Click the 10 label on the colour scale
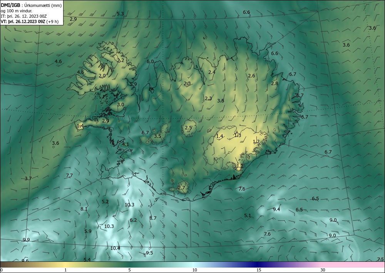This screenshot has width=385, height=273. 194,270
